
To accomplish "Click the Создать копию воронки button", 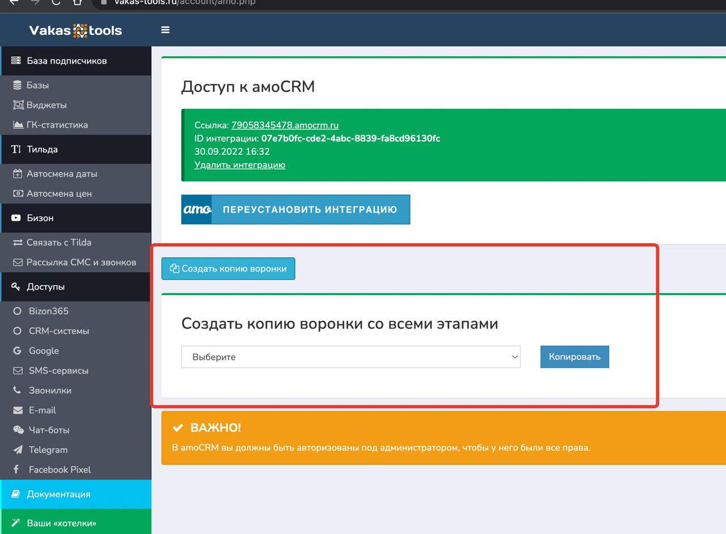I will click(228, 269).
